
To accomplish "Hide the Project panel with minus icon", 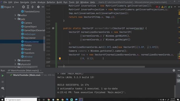I will point(43,7).
